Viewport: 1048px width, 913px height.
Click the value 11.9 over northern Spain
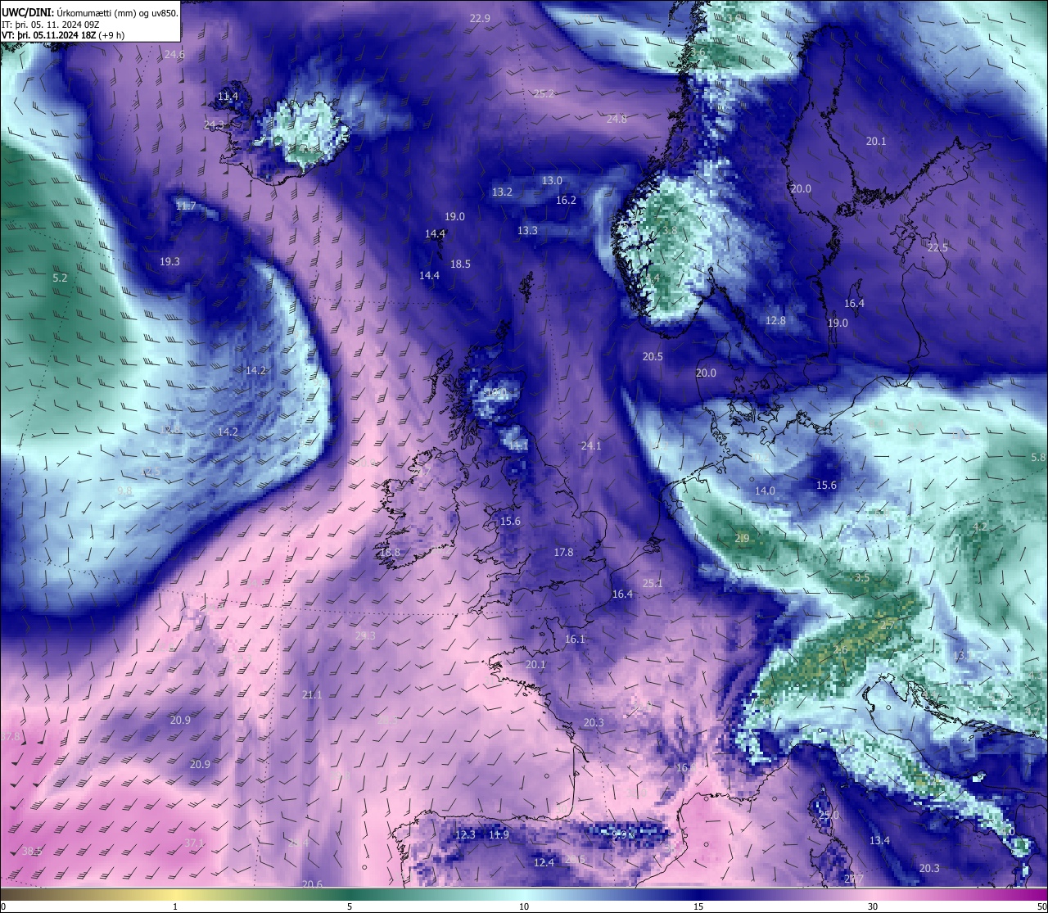(x=499, y=834)
